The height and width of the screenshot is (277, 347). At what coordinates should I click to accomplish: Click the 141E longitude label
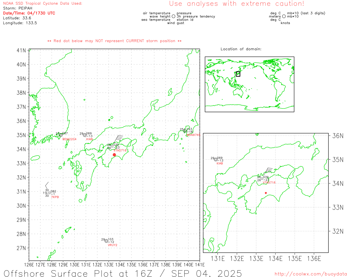point(200,265)
